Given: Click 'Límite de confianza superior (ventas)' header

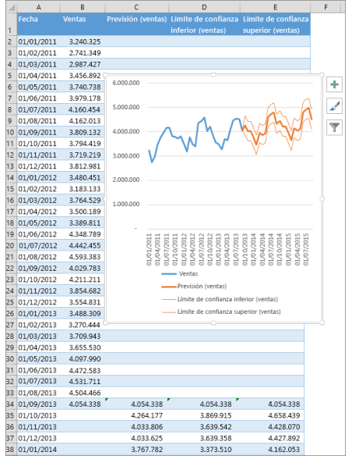Looking at the screenshot, I should pyautogui.click(x=275, y=24).
